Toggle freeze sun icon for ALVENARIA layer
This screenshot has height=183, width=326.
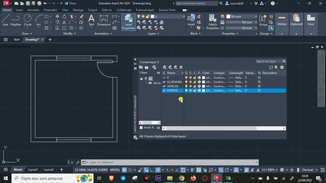tap(191, 82)
